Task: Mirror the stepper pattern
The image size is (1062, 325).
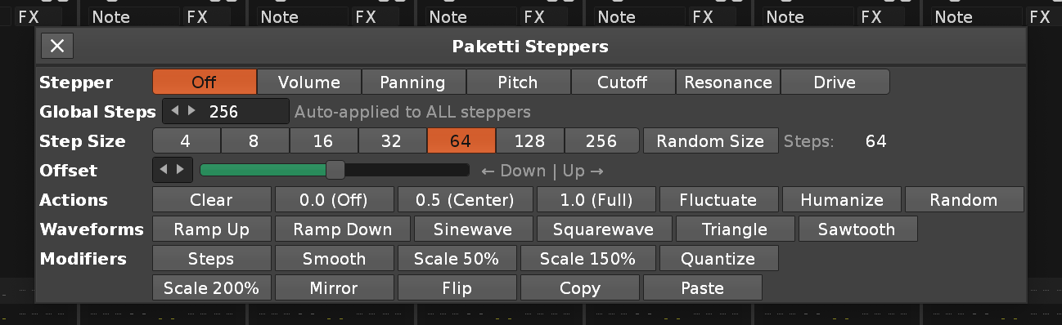Action: click(x=334, y=287)
